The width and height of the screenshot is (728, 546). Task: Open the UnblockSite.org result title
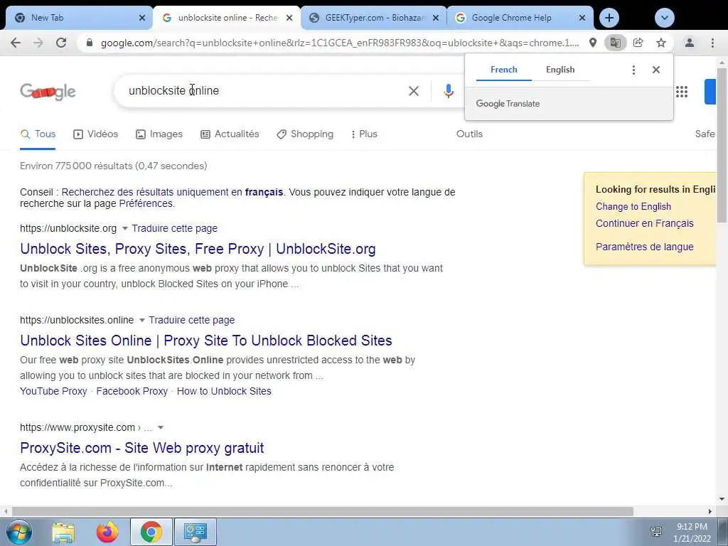point(198,249)
